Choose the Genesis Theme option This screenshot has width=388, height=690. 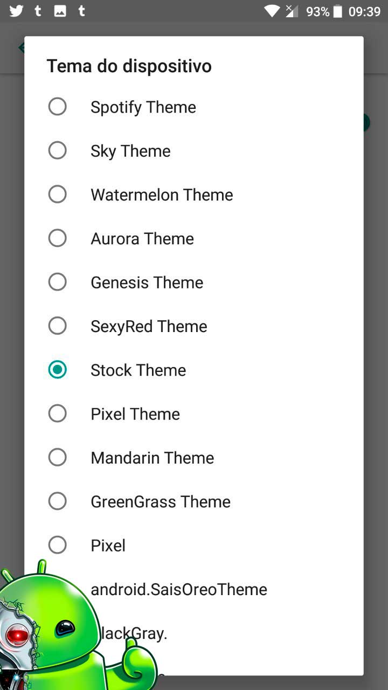194,282
